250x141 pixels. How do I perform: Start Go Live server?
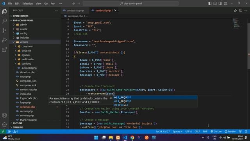216,132
